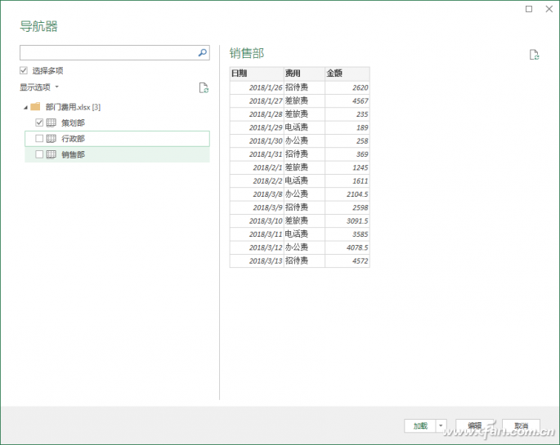
Task: Open the 加载 button dropdown arrow
Action: click(x=441, y=425)
